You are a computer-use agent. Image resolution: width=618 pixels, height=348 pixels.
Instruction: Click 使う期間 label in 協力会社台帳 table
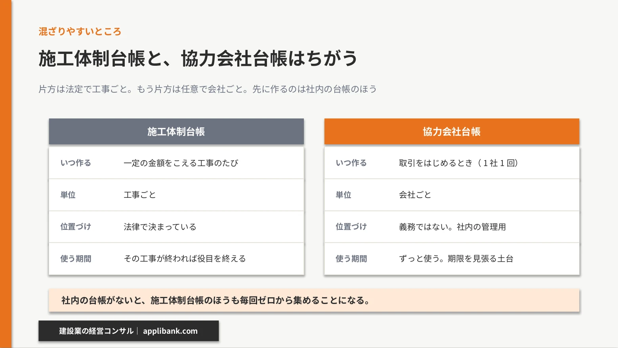click(x=351, y=259)
